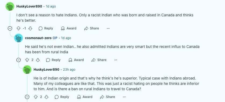Share cosmonaut-zero's comment
This screenshot has height=102, width=225.
99,60
